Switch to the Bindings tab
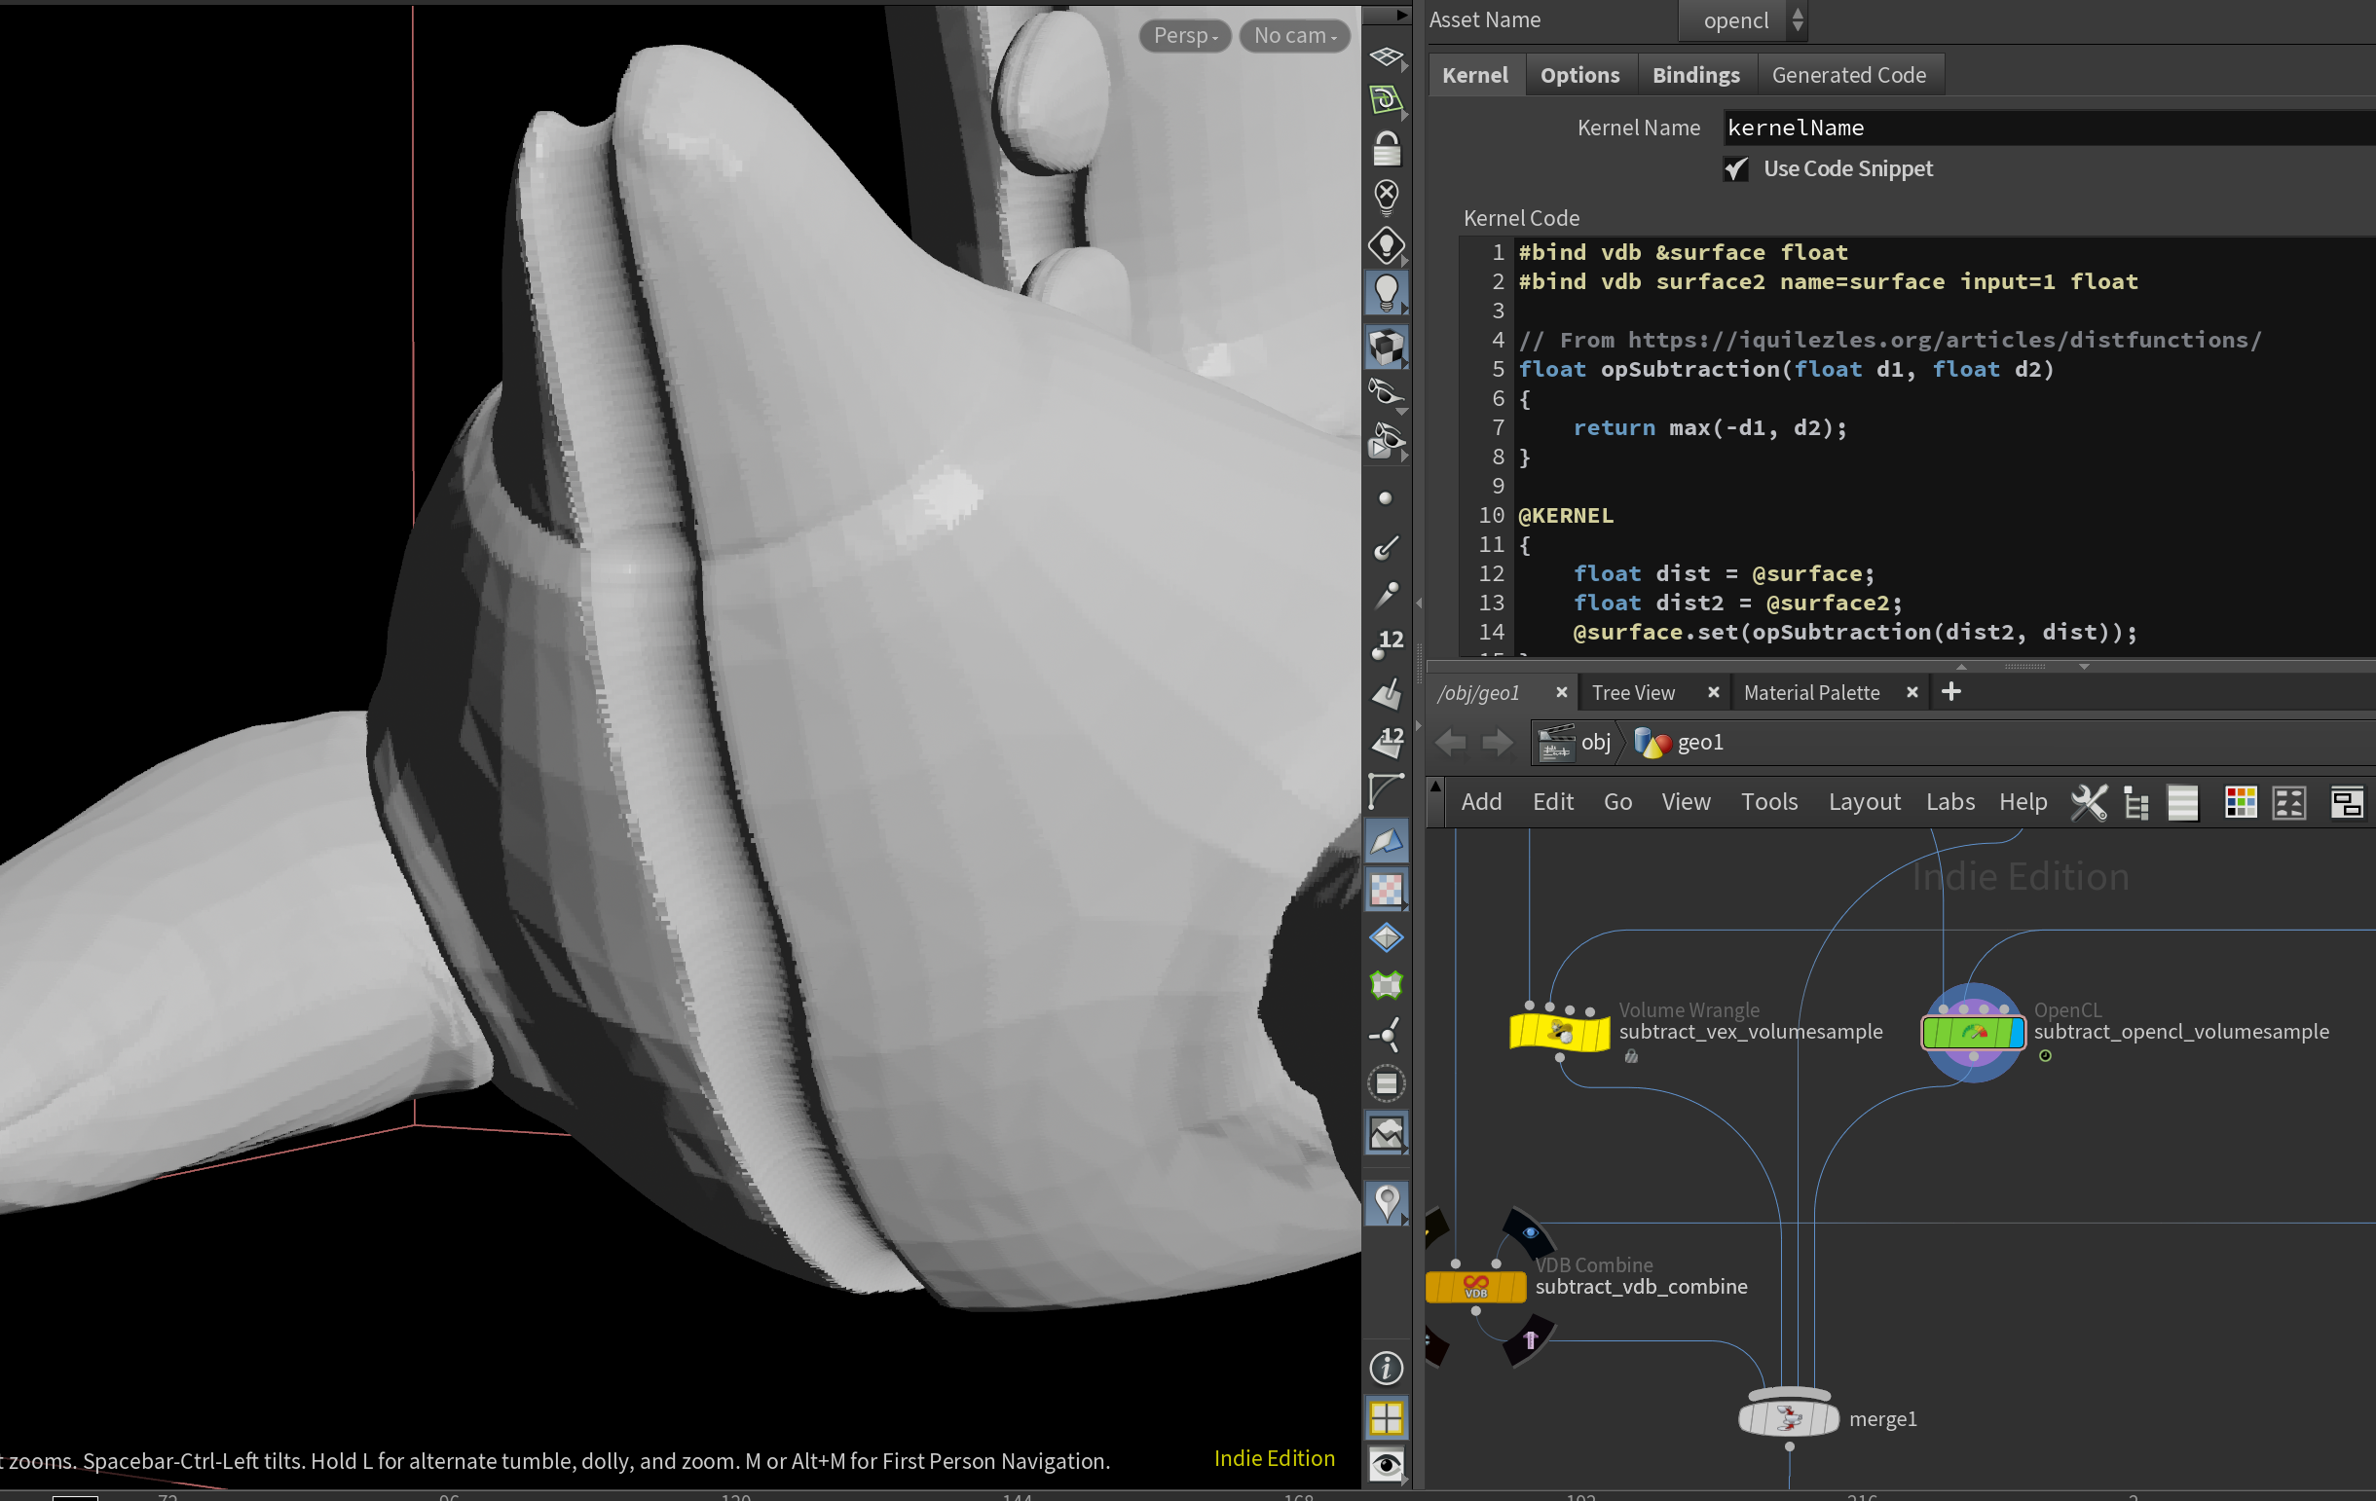This screenshot has width=2376, height=1501. pos(1695,75)
